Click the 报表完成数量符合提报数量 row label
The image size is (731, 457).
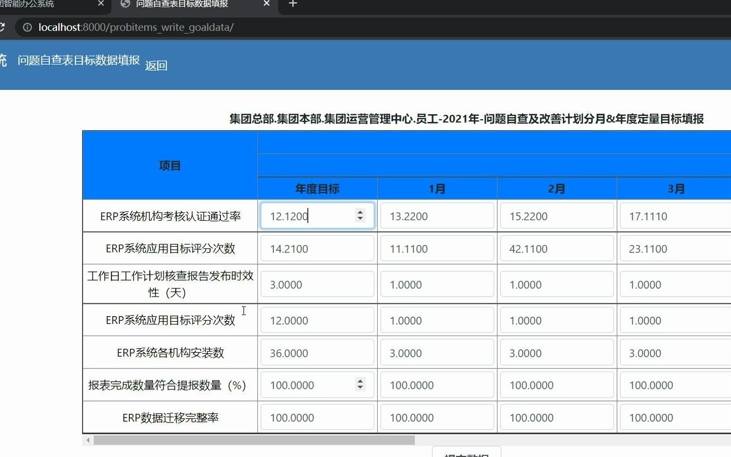pyautogui.click(x=167, y=385)
